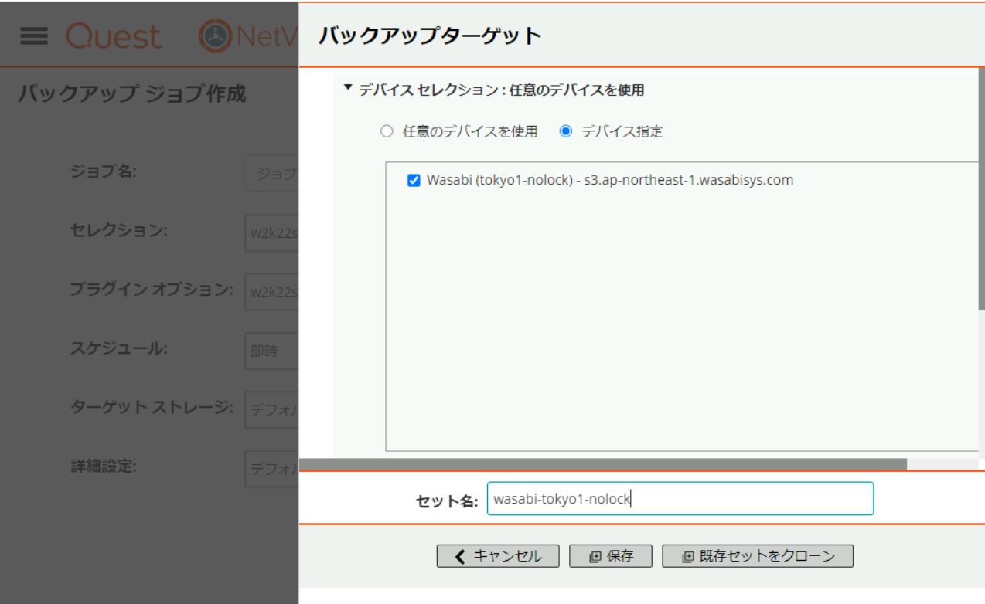985x604 pixels.
Task: Select the デバイス指定 radio button
Action: click(565, 131)
